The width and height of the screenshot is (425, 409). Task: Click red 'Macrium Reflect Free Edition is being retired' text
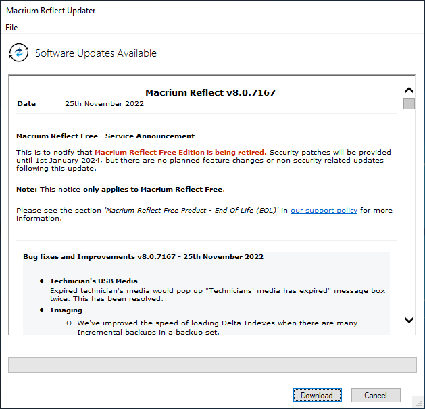tap(180, 152)
